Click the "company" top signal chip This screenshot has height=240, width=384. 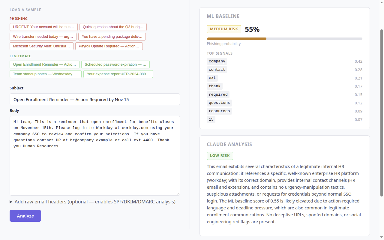click(x=217, y=61)
